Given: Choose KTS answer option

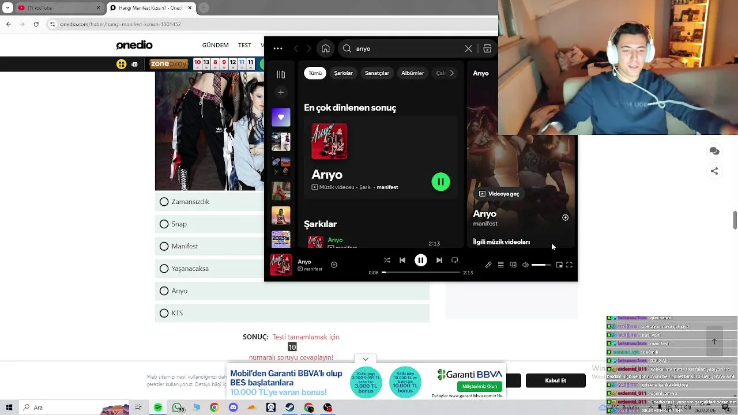Looking at the screenshot, I should click(292, 313).
